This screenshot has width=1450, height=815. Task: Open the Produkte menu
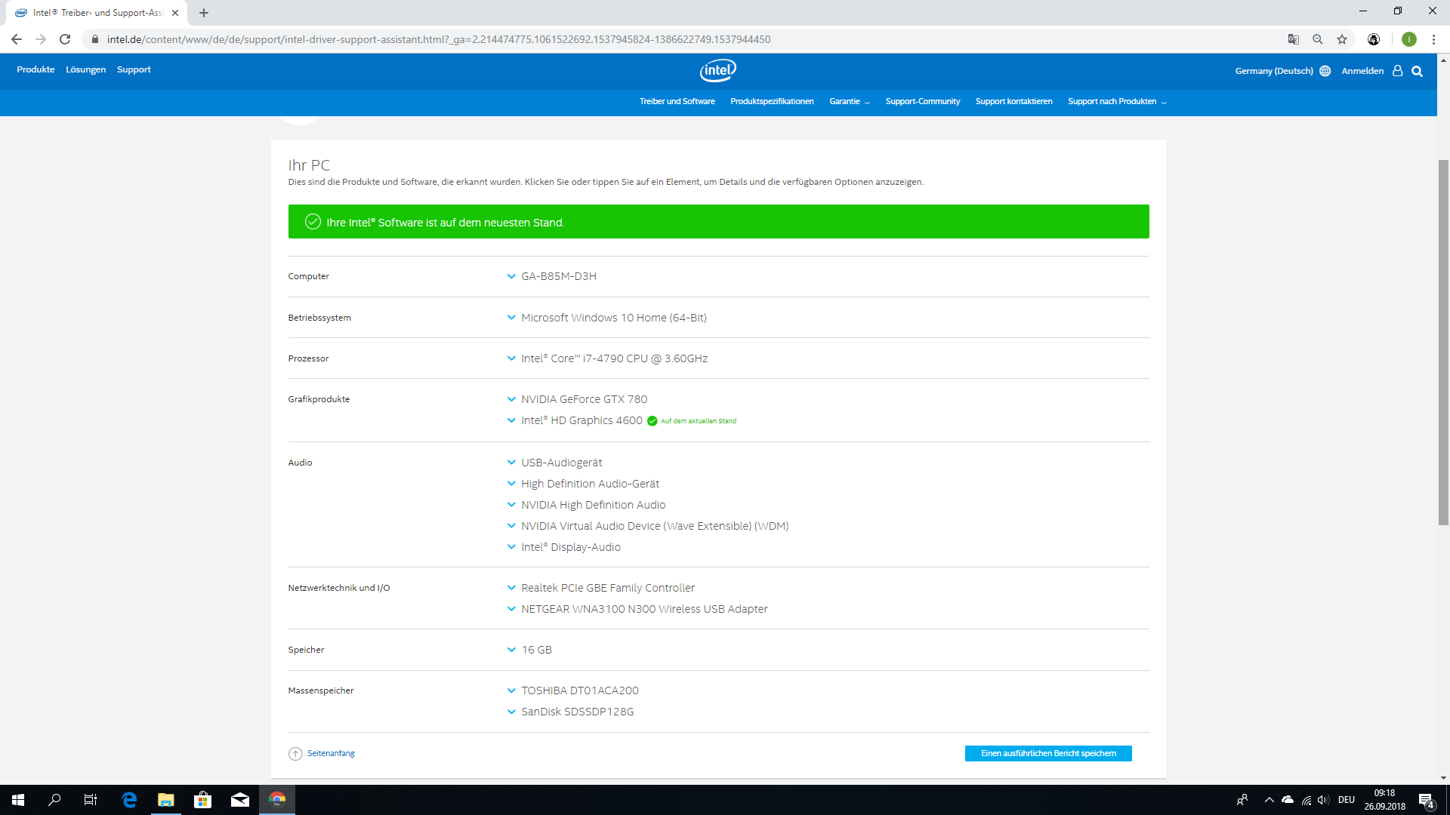(x=35, y=69)
